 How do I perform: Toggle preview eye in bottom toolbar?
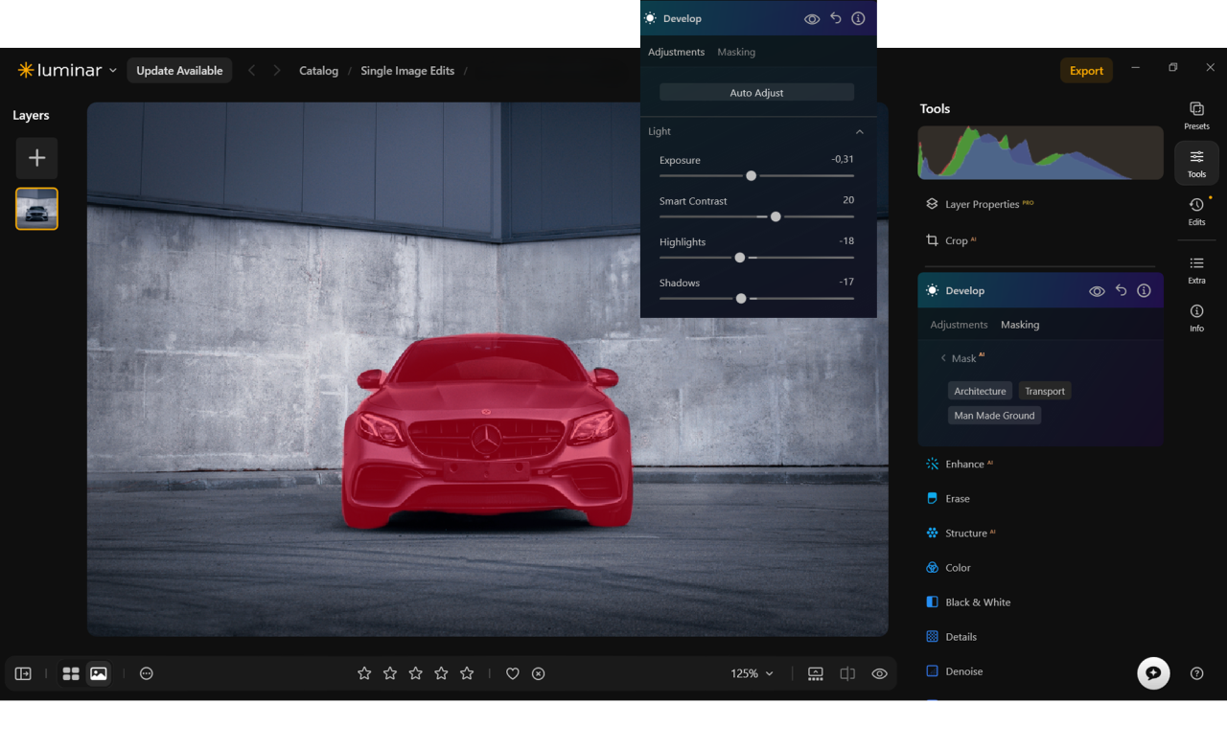click(879, 673)
